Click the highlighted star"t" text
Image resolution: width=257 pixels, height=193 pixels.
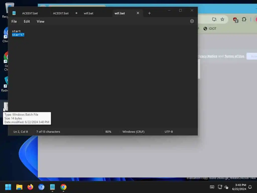[18, 35]
